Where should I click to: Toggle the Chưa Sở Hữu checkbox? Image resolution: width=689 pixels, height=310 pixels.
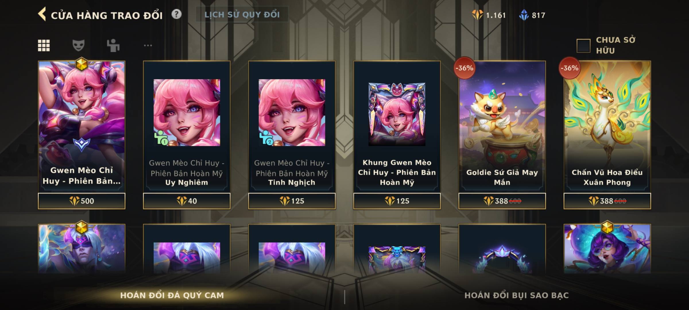(x=583, y=46)
